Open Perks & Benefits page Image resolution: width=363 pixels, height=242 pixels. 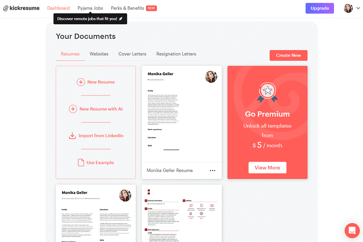[127, 8]
